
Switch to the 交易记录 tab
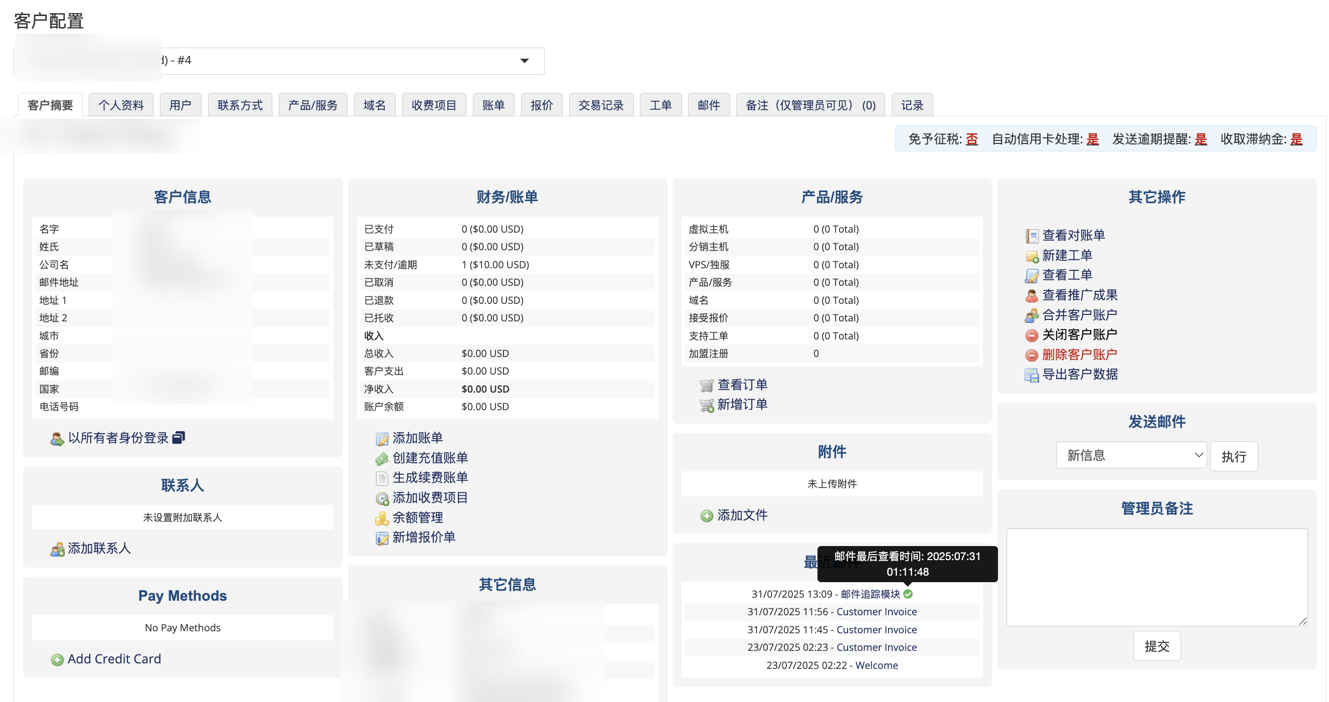tap(600, 105)
